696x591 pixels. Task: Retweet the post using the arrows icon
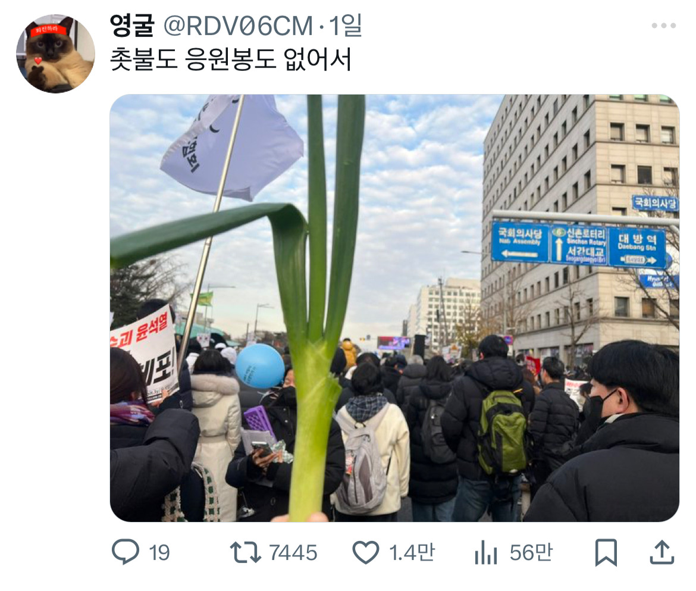(x=246, y=552)
